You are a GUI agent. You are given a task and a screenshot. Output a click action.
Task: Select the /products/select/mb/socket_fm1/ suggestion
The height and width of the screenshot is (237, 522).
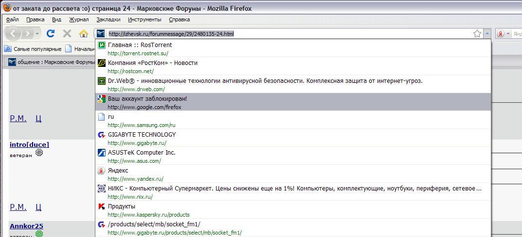coord(293,227)
